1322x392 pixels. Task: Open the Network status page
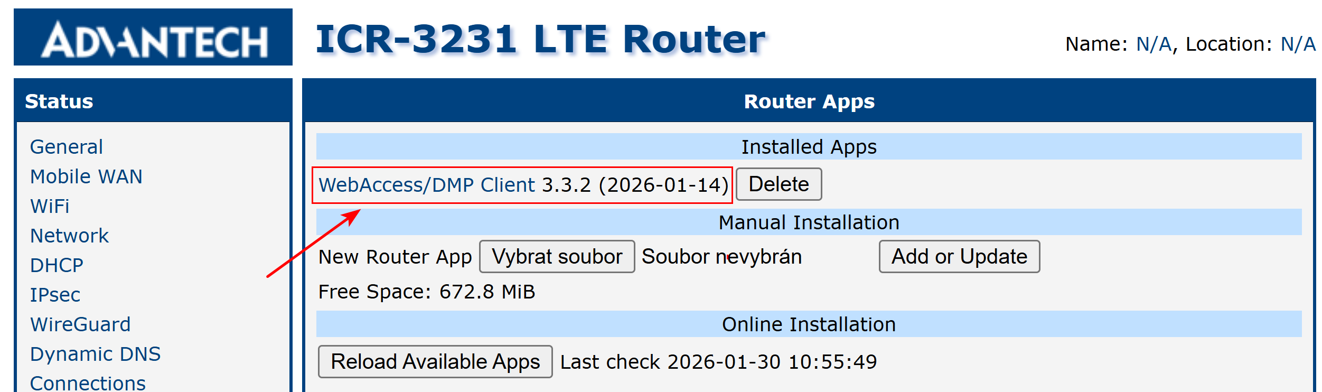pos(69,236)
